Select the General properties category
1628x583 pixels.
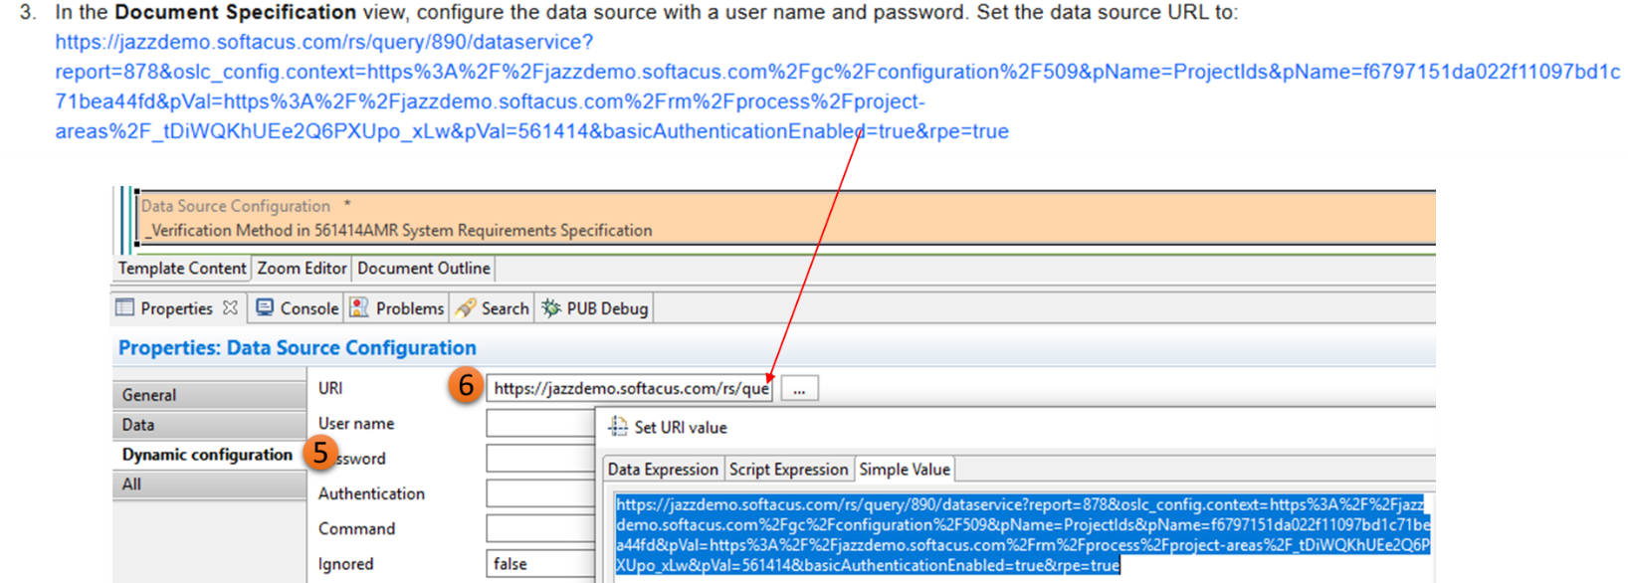[209, 395]
